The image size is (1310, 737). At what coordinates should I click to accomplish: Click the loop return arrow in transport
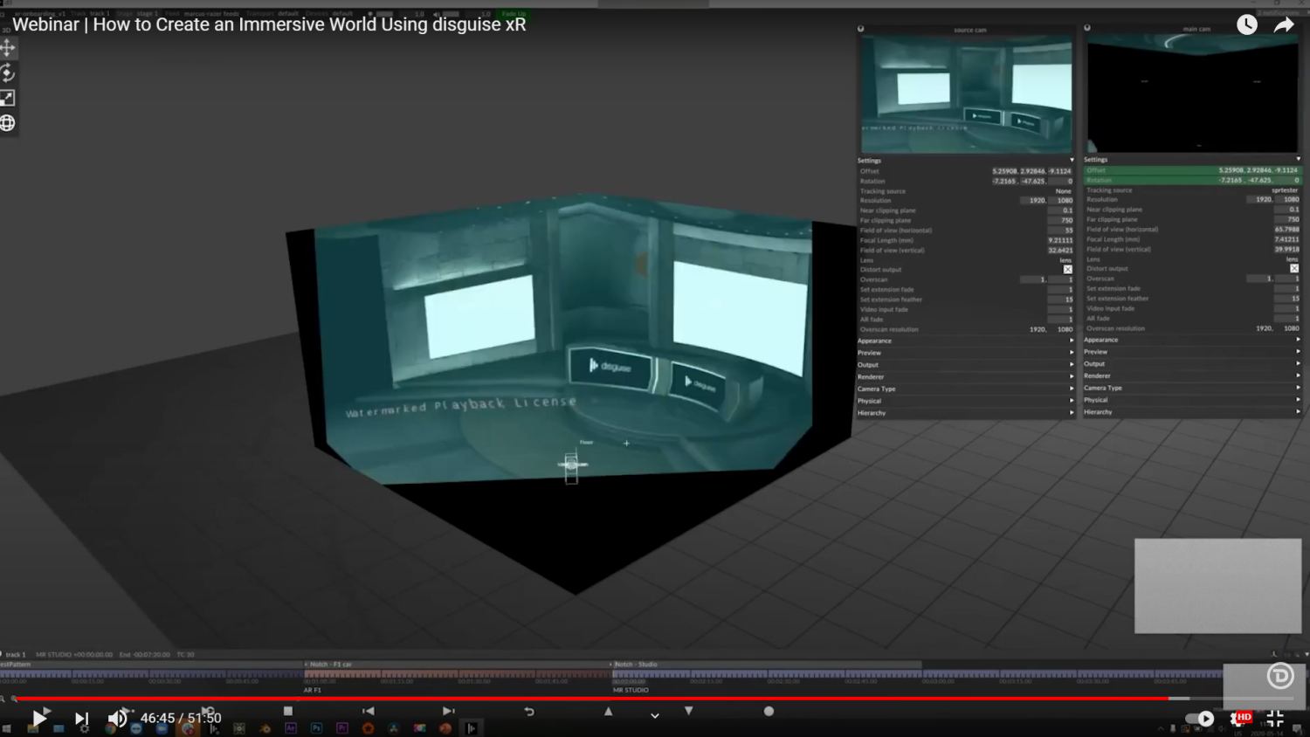[x=529, y=712]
